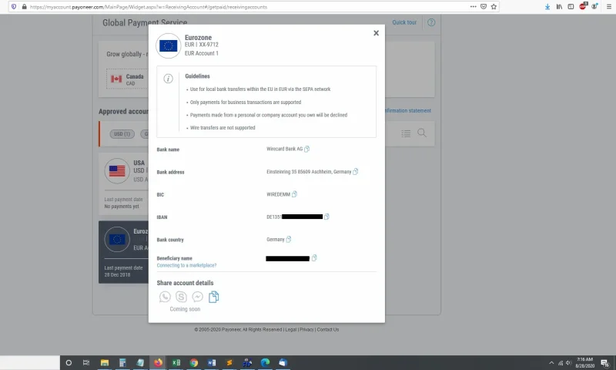Open the Quick tour link

(404, 22)
